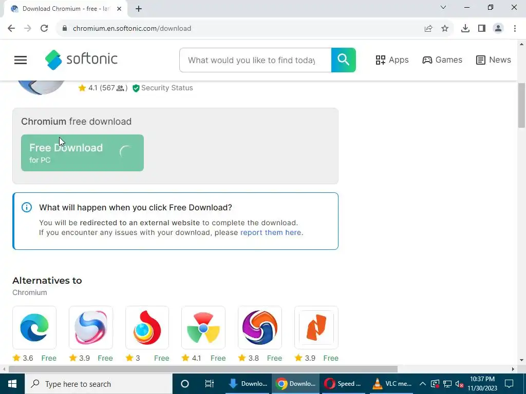Open the swirl icon alternative rated 3.8
Viewport: 526px width, 394px height.
point(259,327)
